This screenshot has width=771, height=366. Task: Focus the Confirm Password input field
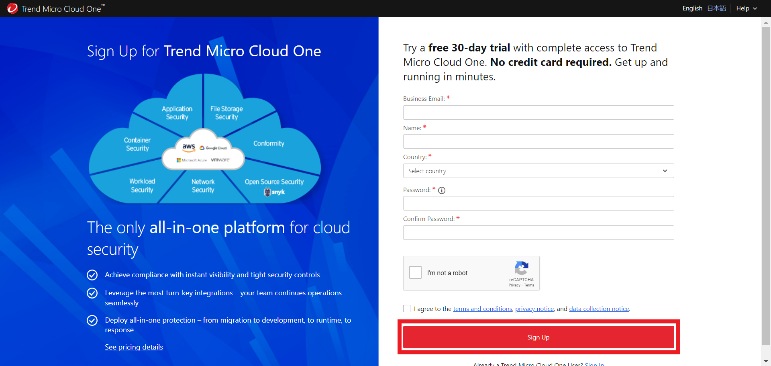(538, 233)
